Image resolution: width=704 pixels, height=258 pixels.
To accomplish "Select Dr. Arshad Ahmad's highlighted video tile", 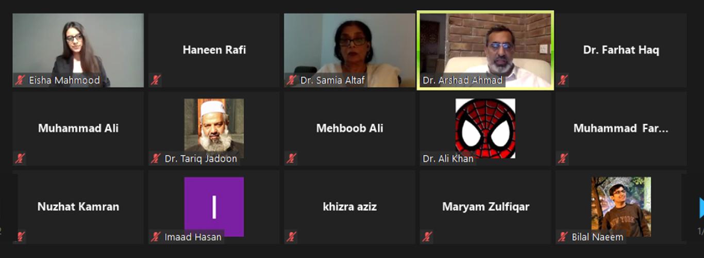I will click(485, 50).
